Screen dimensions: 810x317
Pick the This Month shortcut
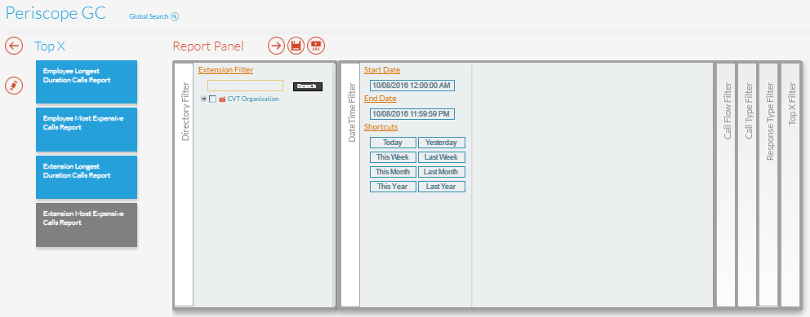[393, 172]
